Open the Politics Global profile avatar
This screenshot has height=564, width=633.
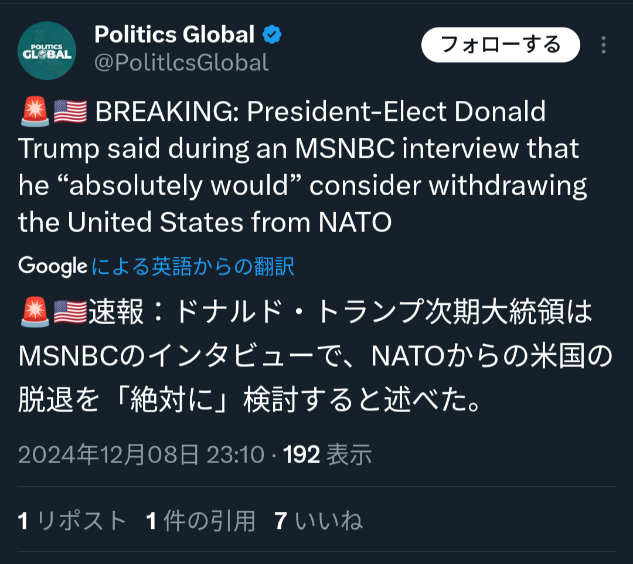coord(47,50)
